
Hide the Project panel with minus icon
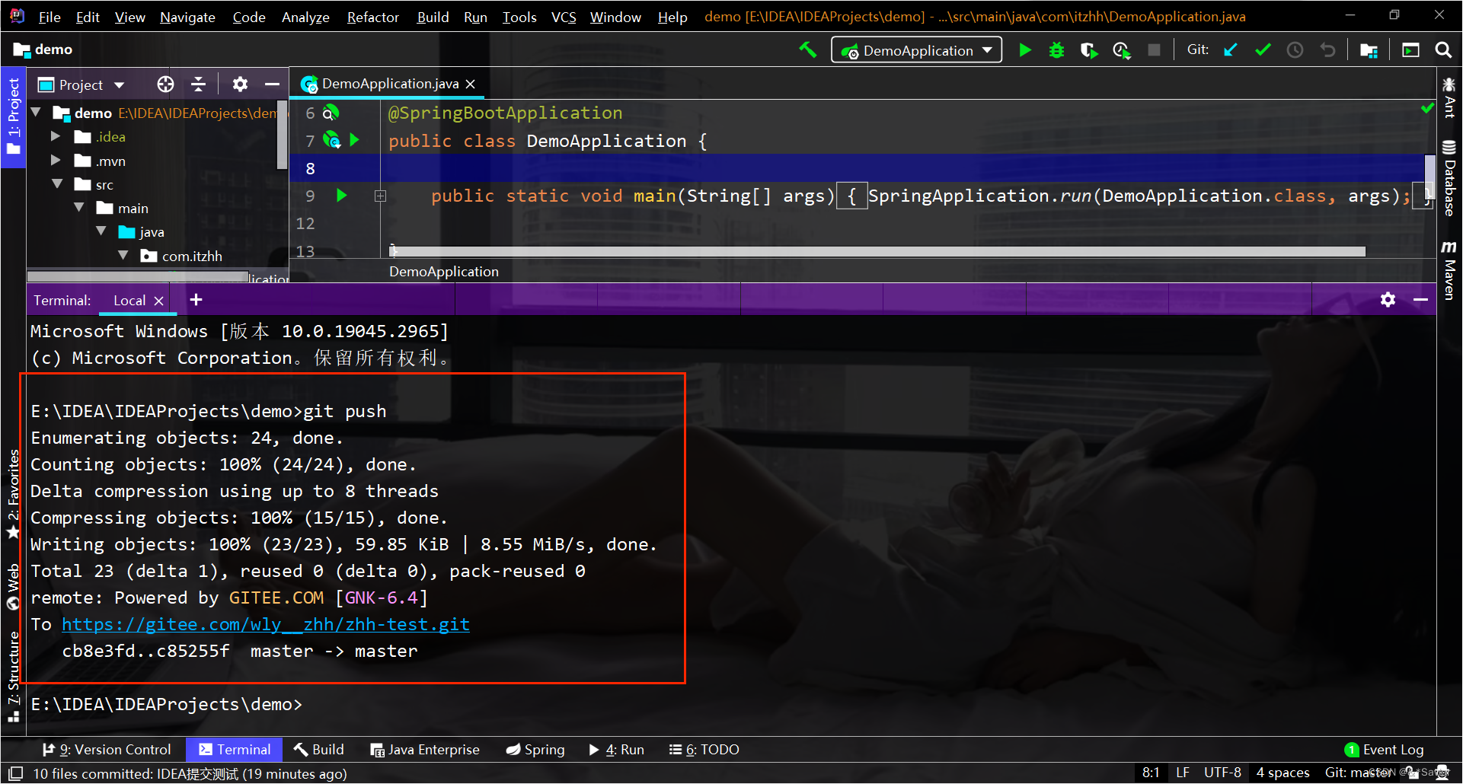click(x=272, y=84)
